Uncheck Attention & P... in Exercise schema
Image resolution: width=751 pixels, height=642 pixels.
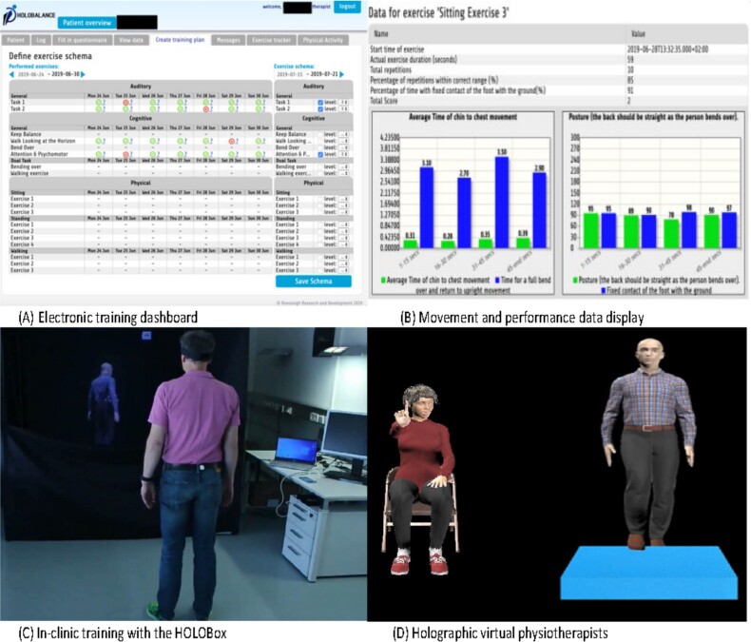coord(320,154)
